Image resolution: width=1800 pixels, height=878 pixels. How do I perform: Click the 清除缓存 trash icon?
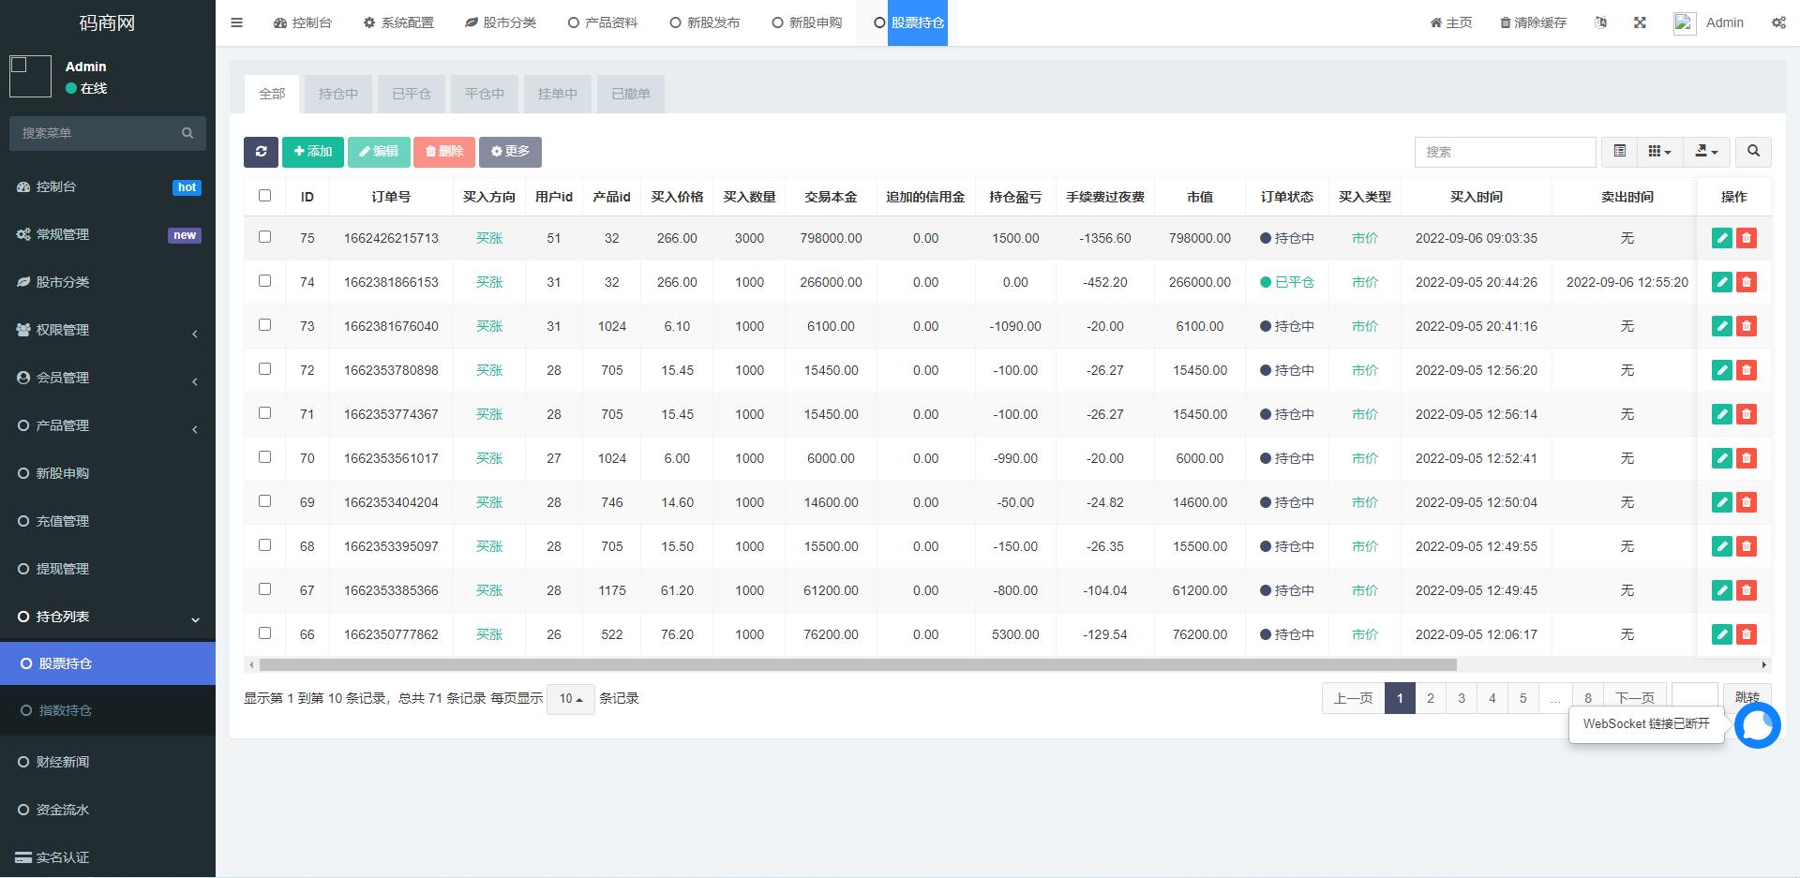(1501, 22)
